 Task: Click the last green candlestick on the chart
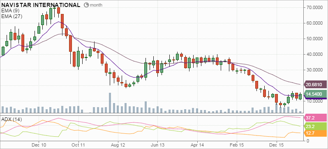tap(300, 96)
